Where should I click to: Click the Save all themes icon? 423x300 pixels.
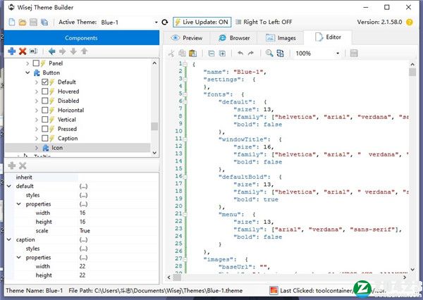[x=44, y=22]
